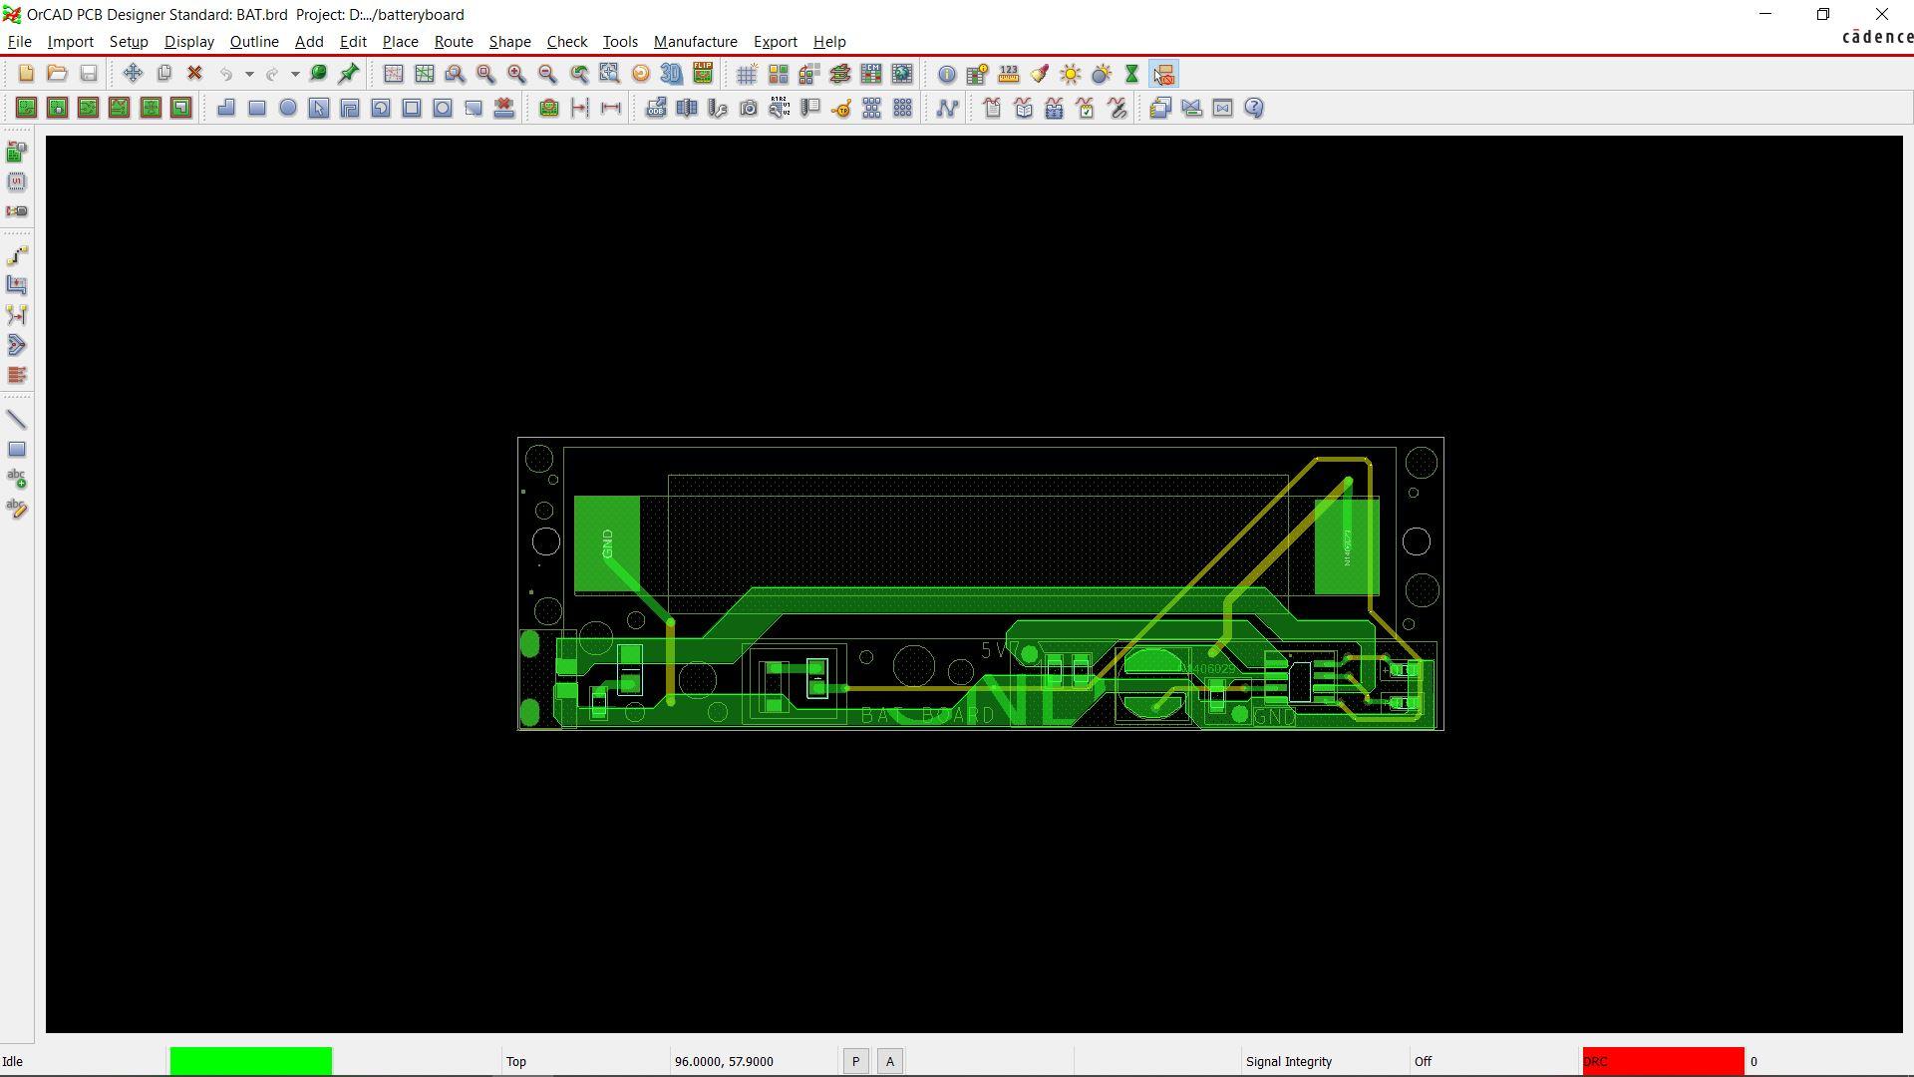This screenshot has width=1914, height=1077.
Task: Expand the undo history dropdown arrow
Action: click(249, 74)
